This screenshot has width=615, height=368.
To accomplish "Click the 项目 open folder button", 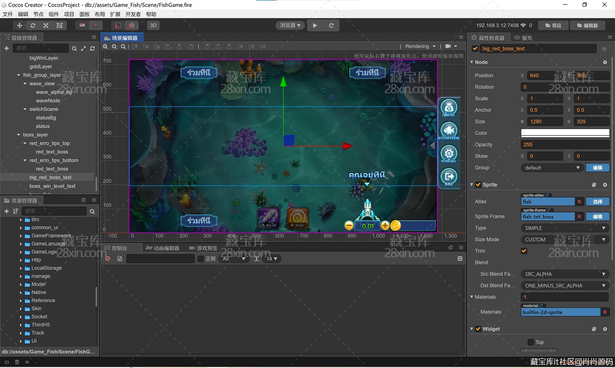I will (x=553, y=25).
